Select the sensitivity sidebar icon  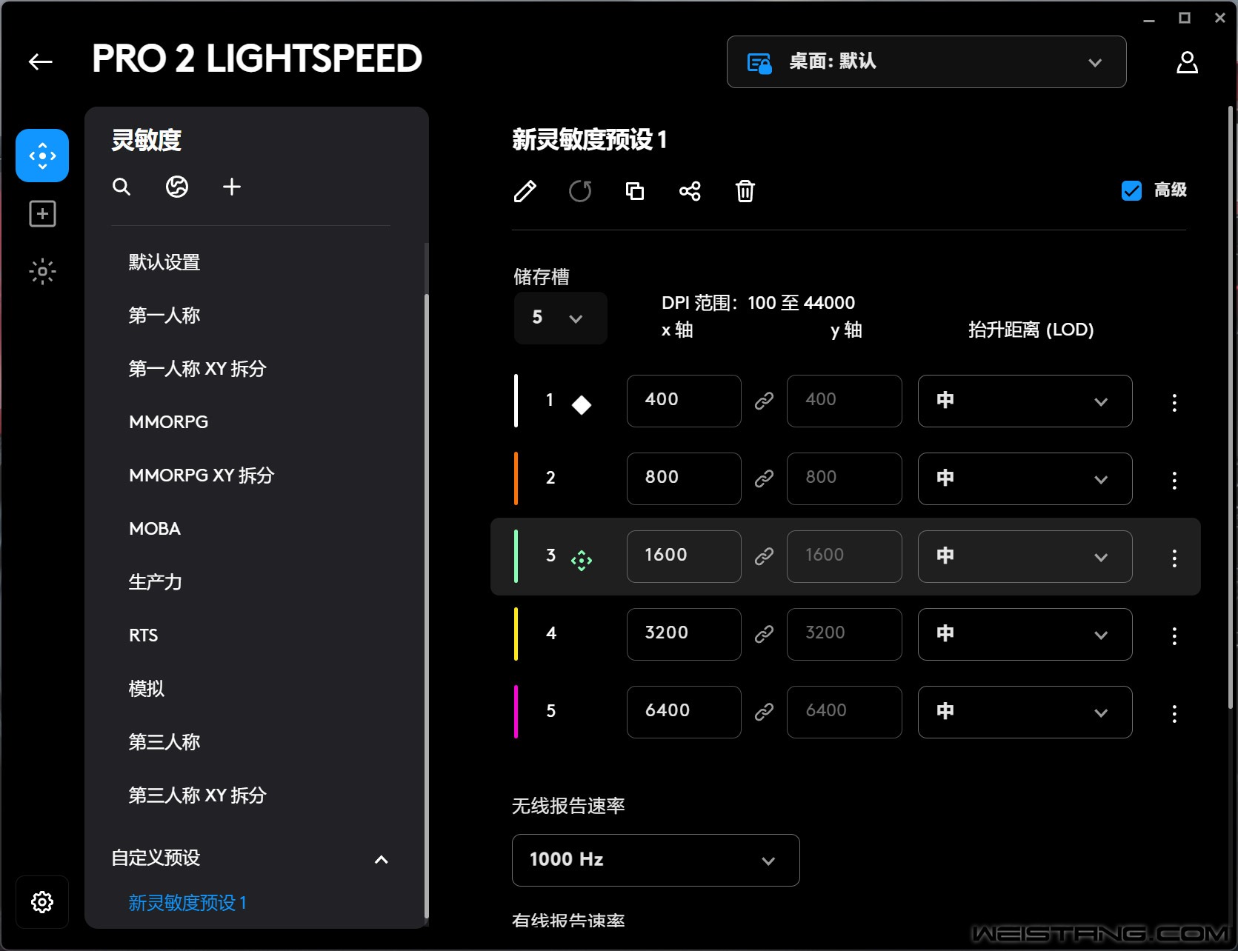(x=42, y=156)
